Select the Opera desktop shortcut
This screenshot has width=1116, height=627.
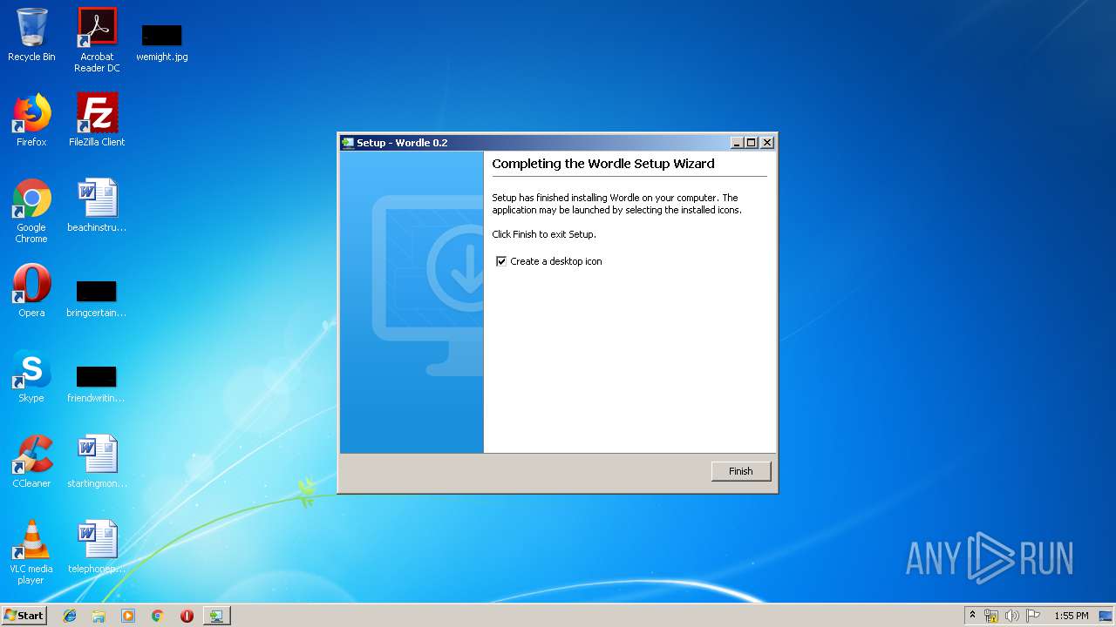click(x=31, y=291)
